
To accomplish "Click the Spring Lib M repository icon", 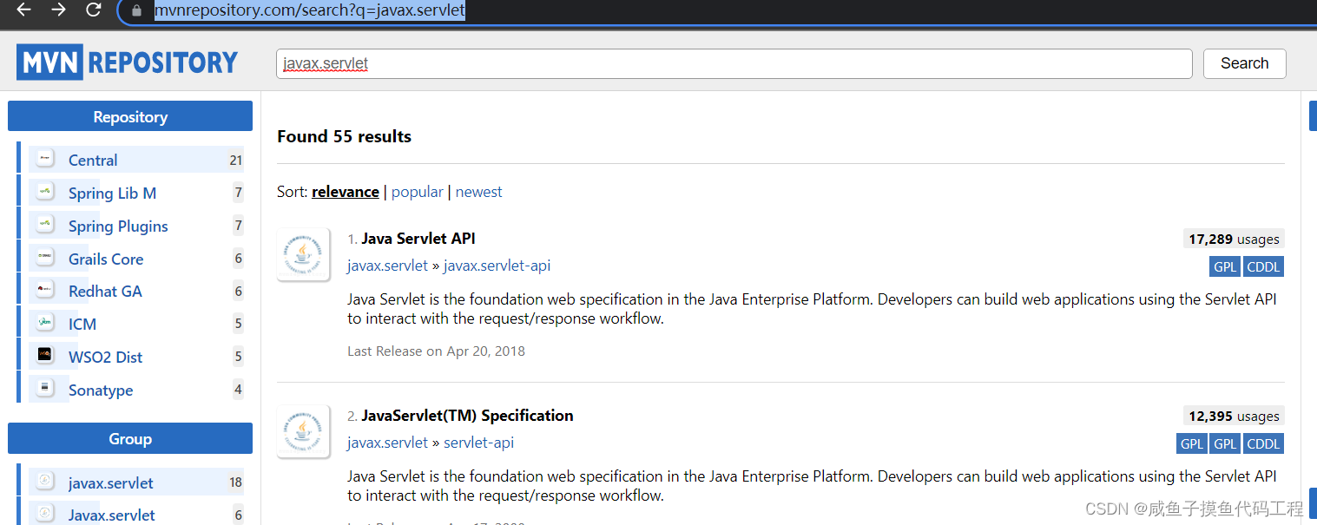I will 45,192.
